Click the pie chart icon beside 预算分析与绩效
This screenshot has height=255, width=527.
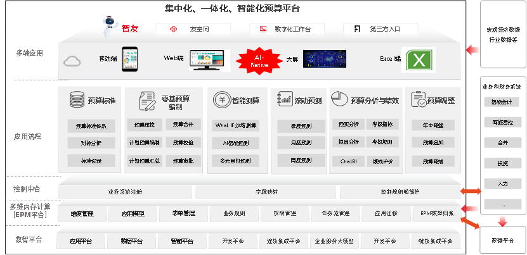coord(339,99)
